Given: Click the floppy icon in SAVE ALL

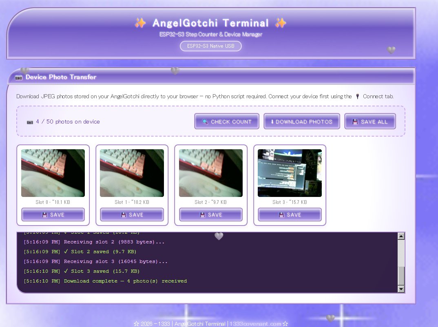Looking at the screenshot, I should tap(355, 122).
